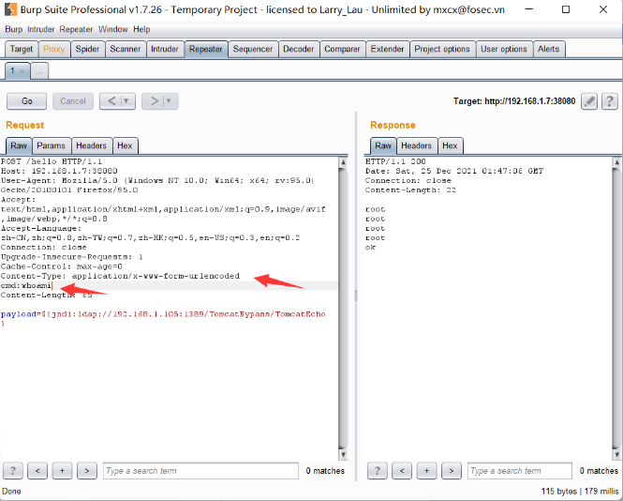Switch to the Sequencer tab

(253, 49)
